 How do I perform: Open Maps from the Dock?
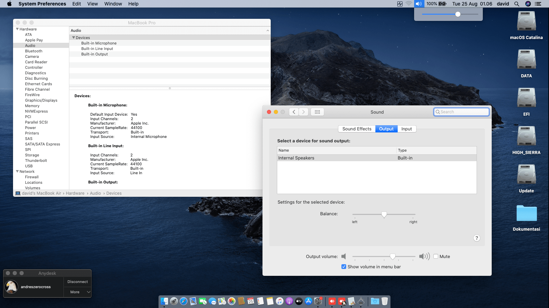(x=222, y=301)
